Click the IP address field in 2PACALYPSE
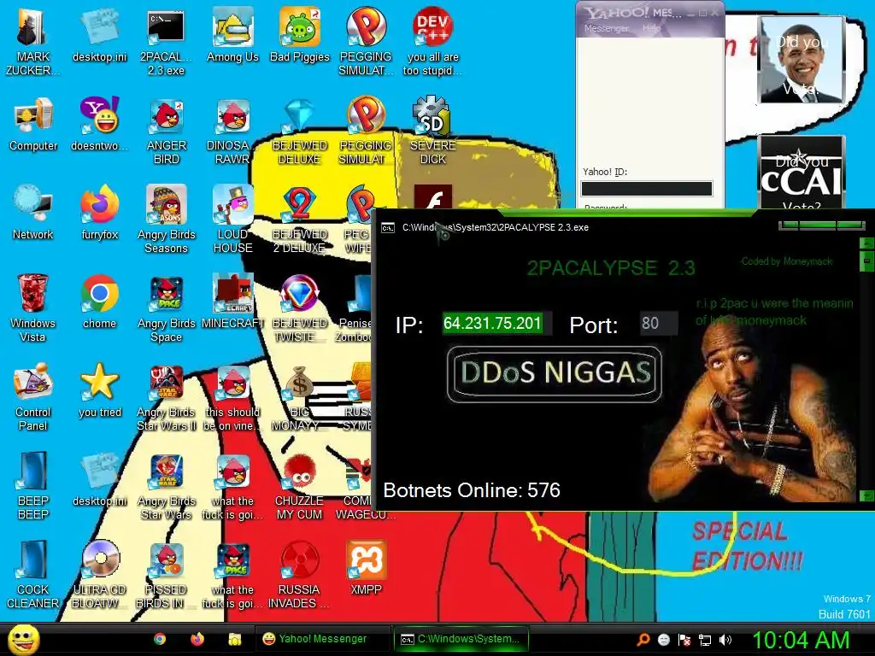The width and height of the screenshot is (875, 656). tap(497, 323)
